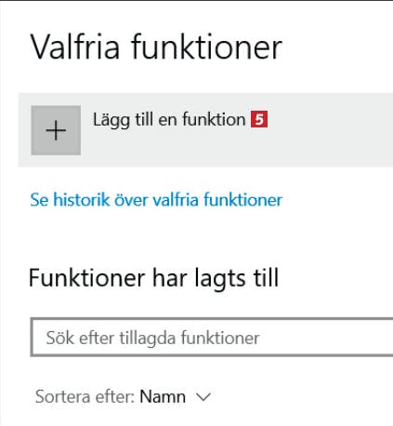Click the word "Lägg" in the add-feature row
This screenshot has height=426, width=393.
click(x=111, y=120)
